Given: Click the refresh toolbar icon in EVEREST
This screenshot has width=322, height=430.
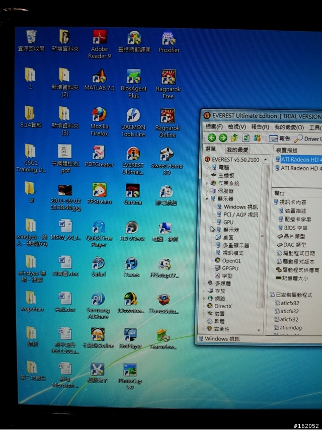Looking at the screenshot, I should click(246, 137).
